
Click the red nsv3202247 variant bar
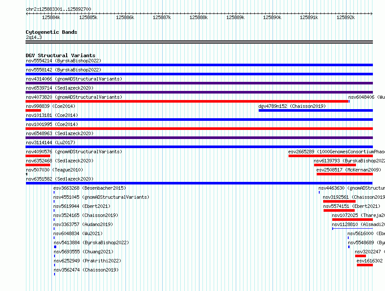tap(360, 256)
